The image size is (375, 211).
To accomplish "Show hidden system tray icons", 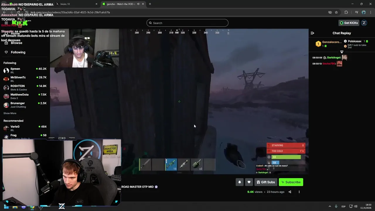I will point(330,206).
